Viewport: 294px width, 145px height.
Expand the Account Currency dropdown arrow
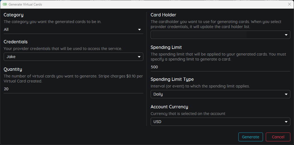coord(286,122)
